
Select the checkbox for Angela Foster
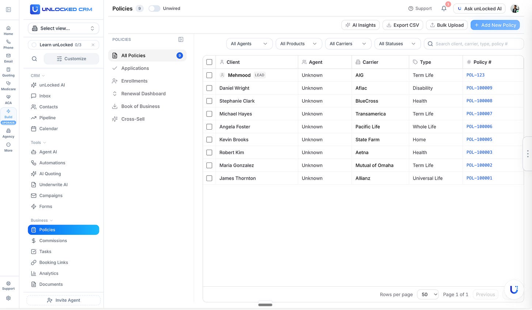(209, 127)
